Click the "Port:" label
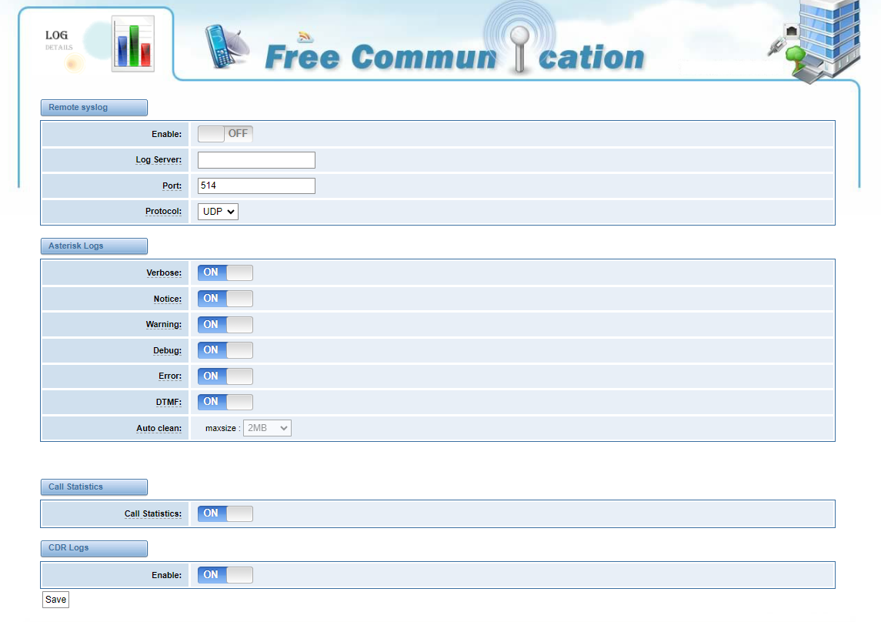 pos(172,186)
